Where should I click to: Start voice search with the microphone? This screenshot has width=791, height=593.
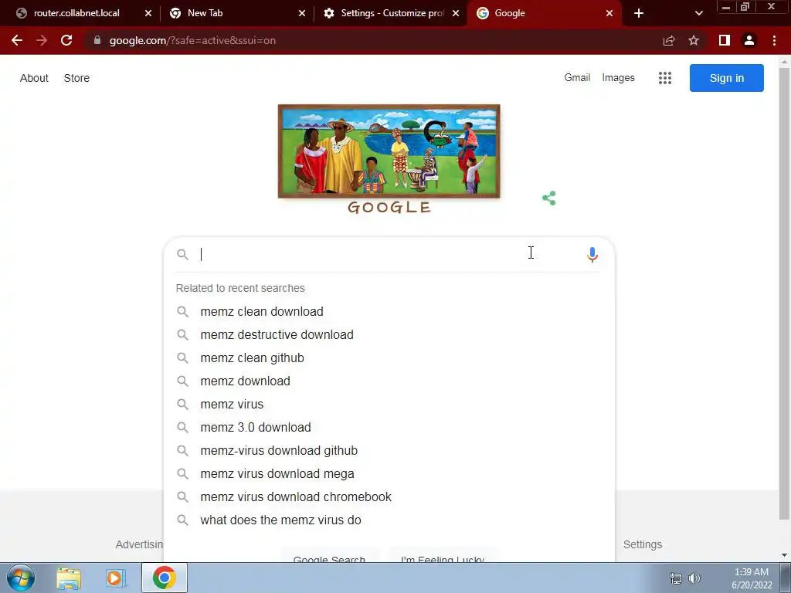tap(592, 254)
